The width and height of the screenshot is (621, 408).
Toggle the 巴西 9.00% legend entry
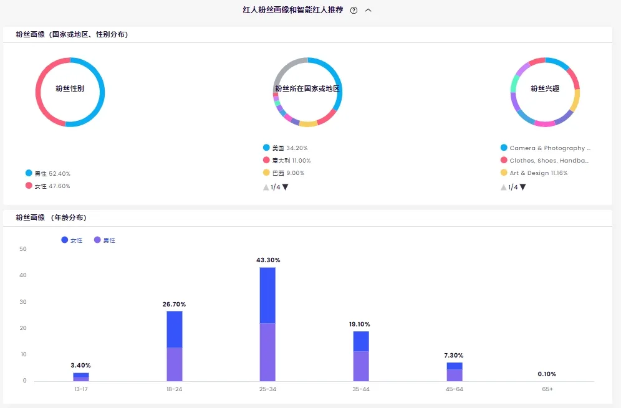pyautogui.click(x=284, y=173)
